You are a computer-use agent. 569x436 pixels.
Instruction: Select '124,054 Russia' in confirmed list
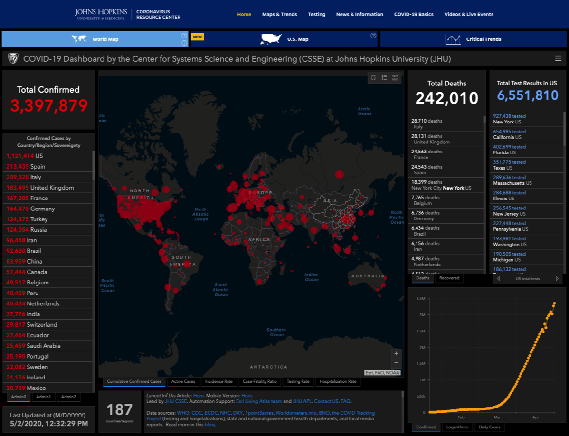pos(47,229)
